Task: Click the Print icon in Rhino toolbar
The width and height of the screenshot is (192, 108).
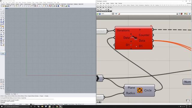Action: (8, 6)
